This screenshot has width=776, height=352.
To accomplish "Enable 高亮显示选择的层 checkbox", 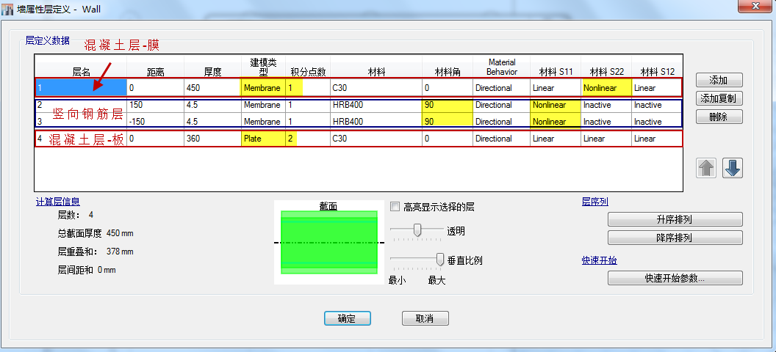I will [x=395, y=207].
